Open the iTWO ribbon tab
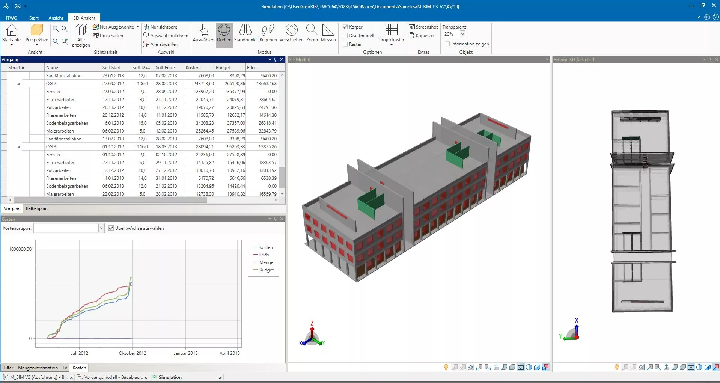 click(x=12, y=18)
